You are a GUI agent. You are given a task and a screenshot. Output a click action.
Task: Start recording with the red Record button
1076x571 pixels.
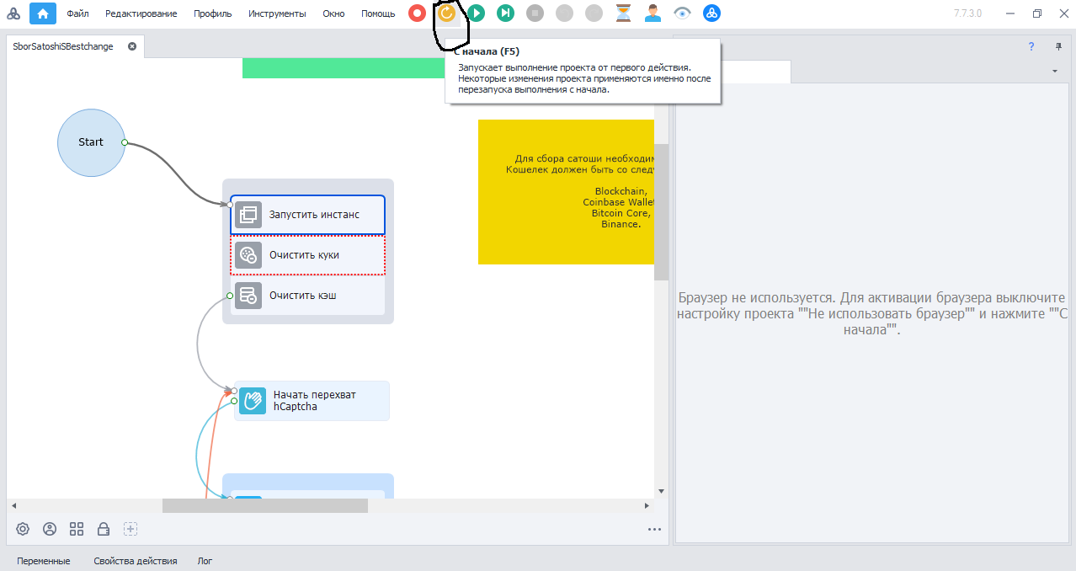[417, 13]
